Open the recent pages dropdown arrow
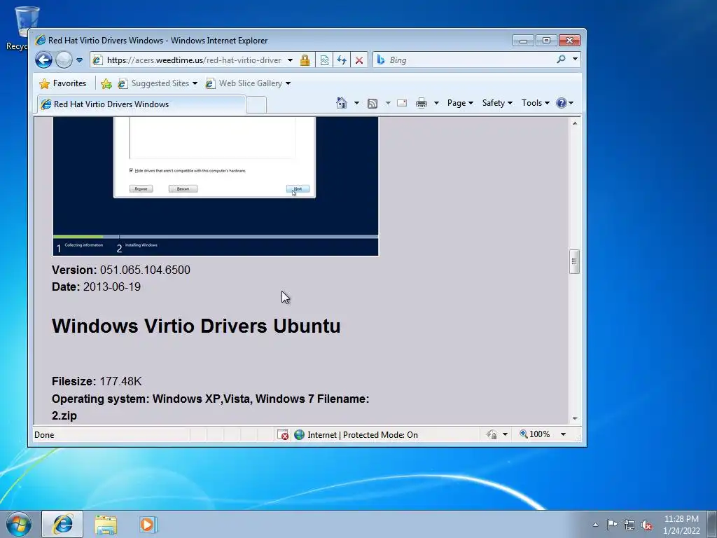This screenshot has width=717, height=538. (80, 60)
